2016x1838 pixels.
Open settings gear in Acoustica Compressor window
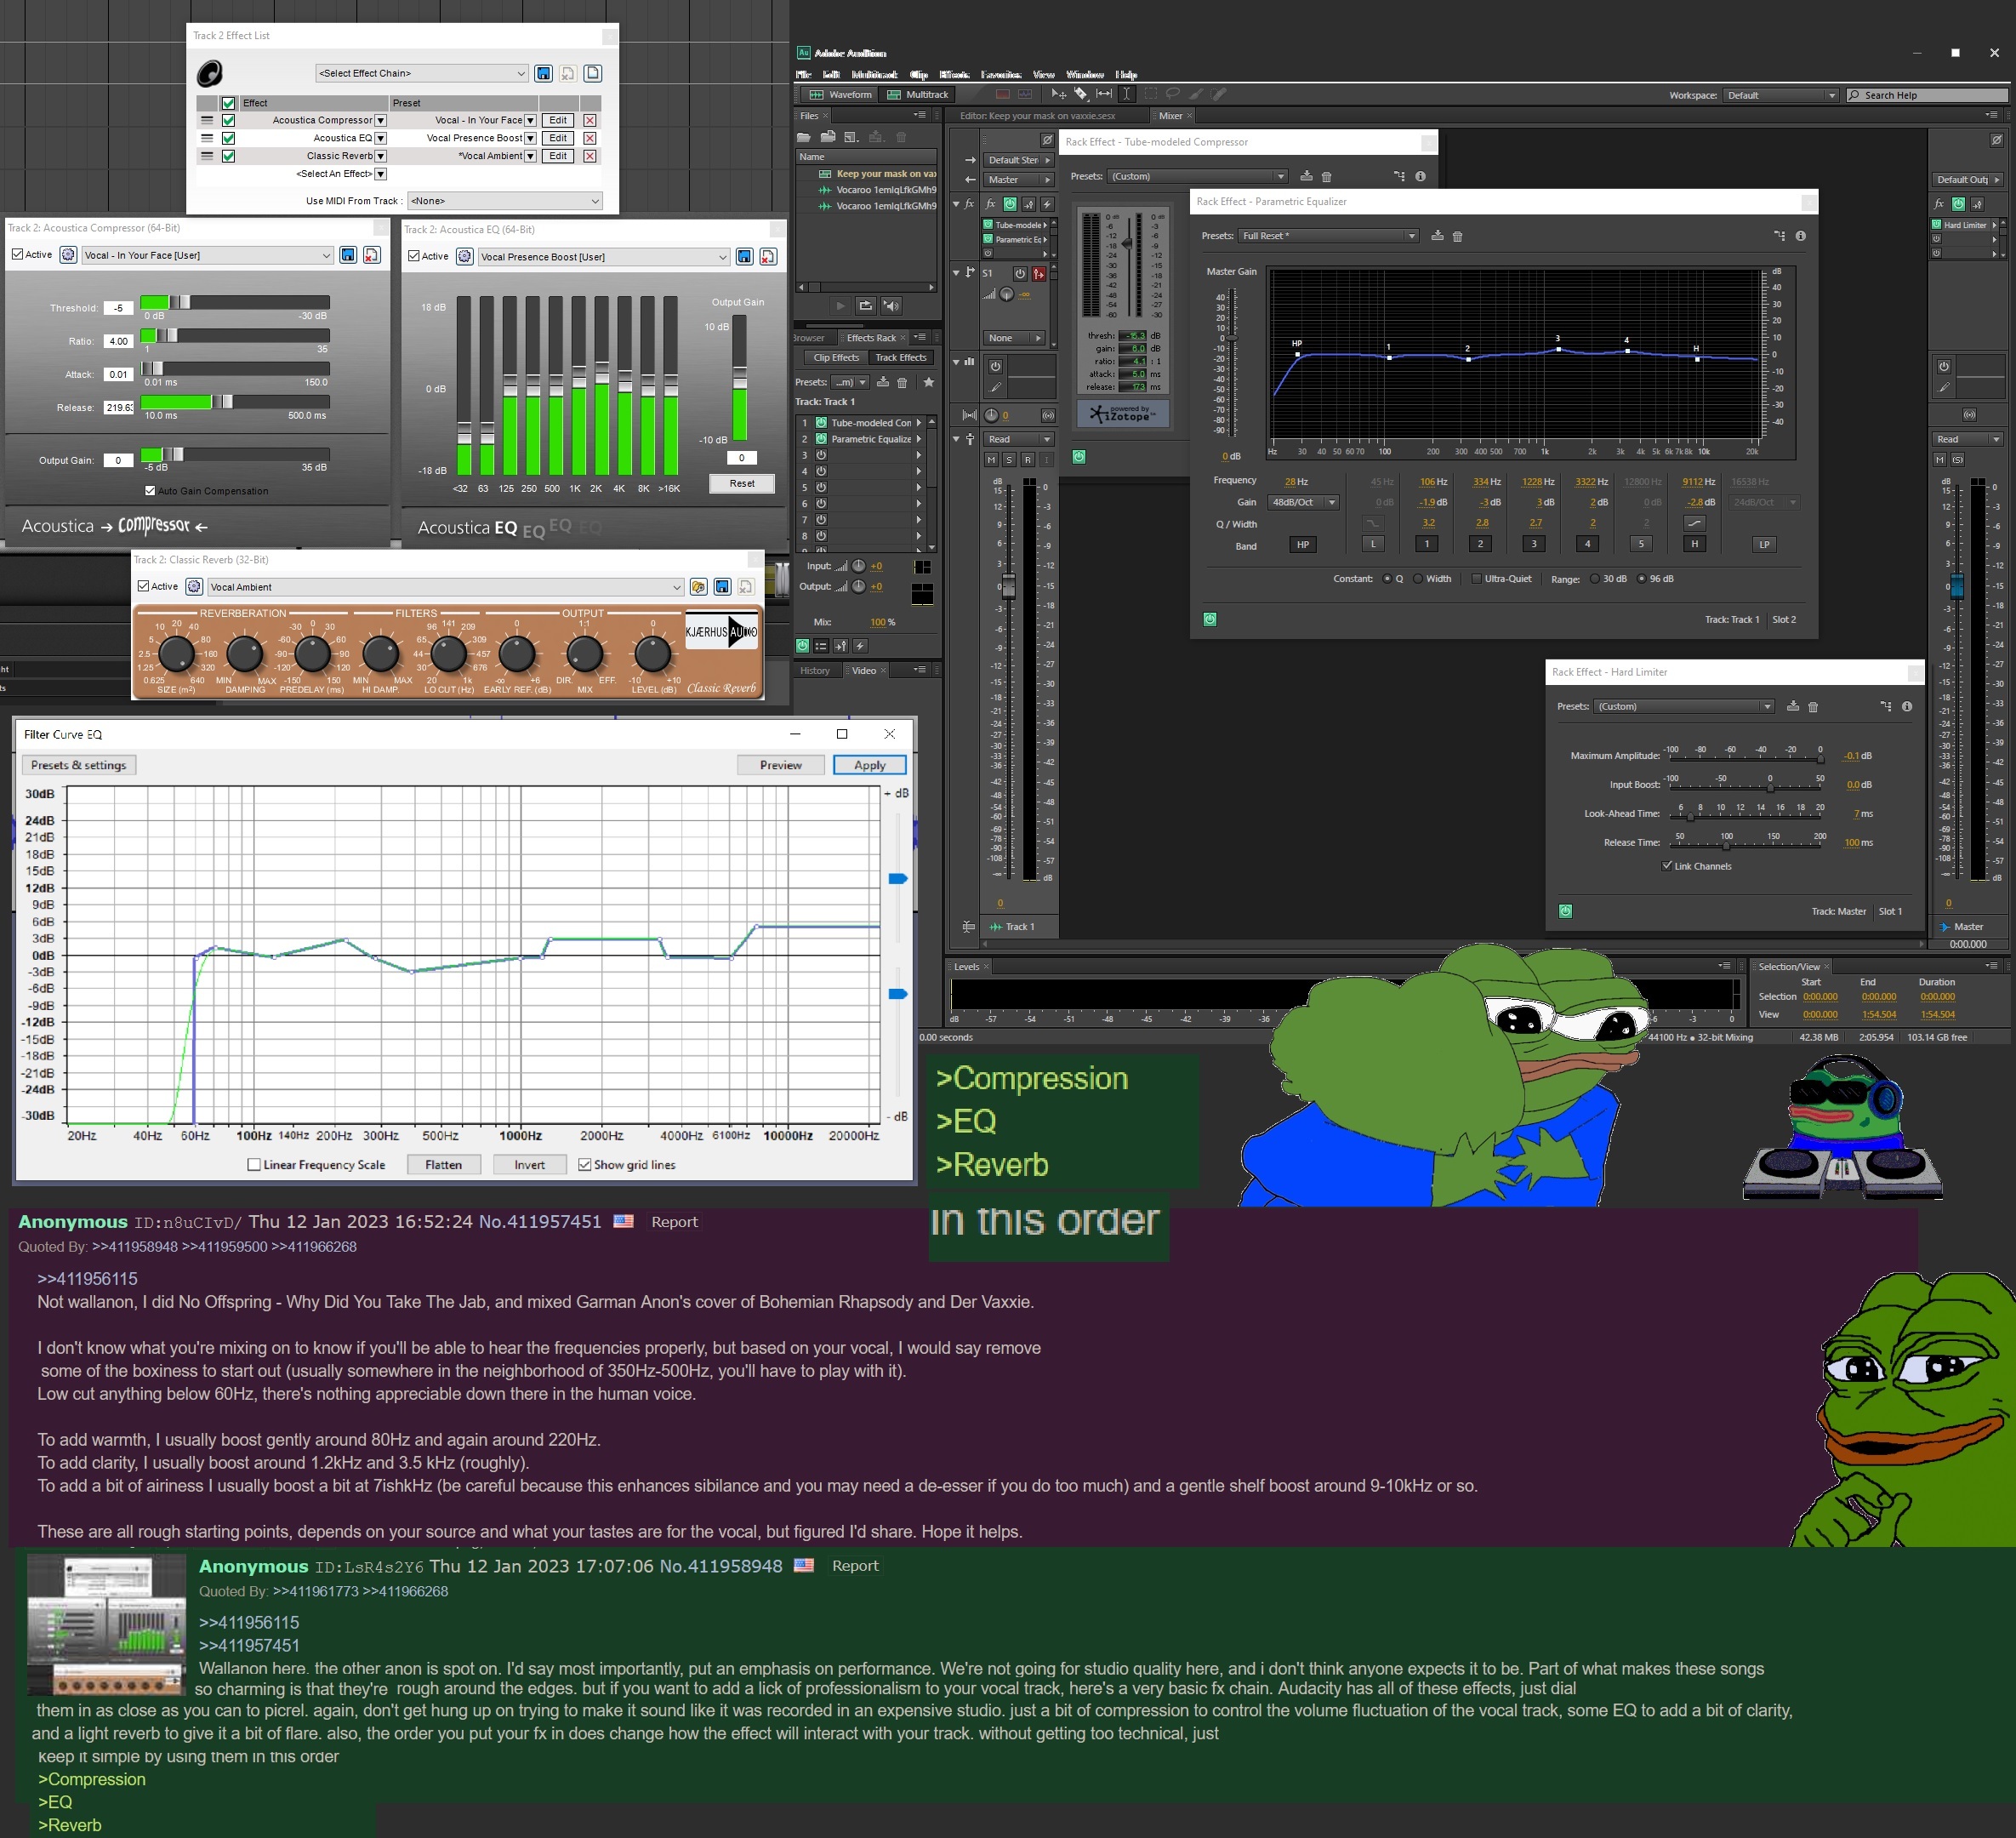68,255
